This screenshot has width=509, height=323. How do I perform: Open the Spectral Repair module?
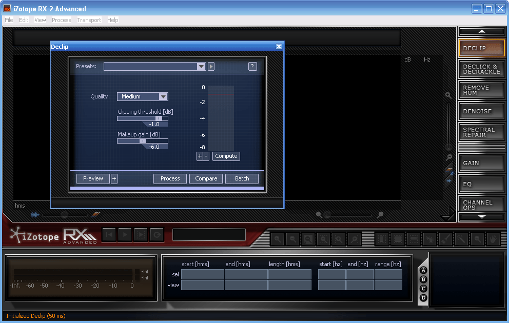tap(482, 132)
